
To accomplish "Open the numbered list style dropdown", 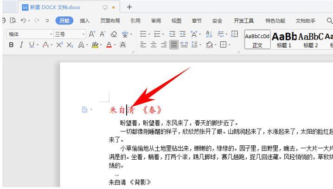I will click(163, 34).
